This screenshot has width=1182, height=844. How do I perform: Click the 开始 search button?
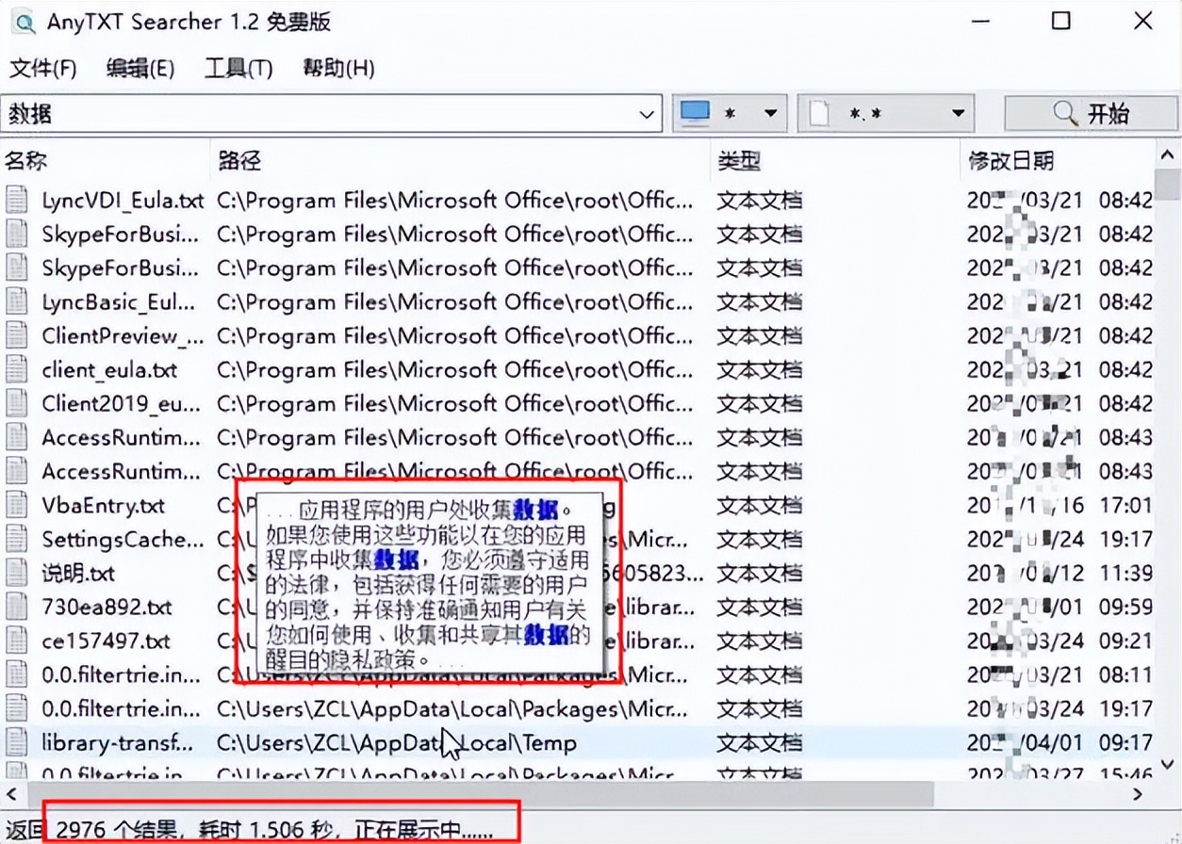tap(1098, 112)
